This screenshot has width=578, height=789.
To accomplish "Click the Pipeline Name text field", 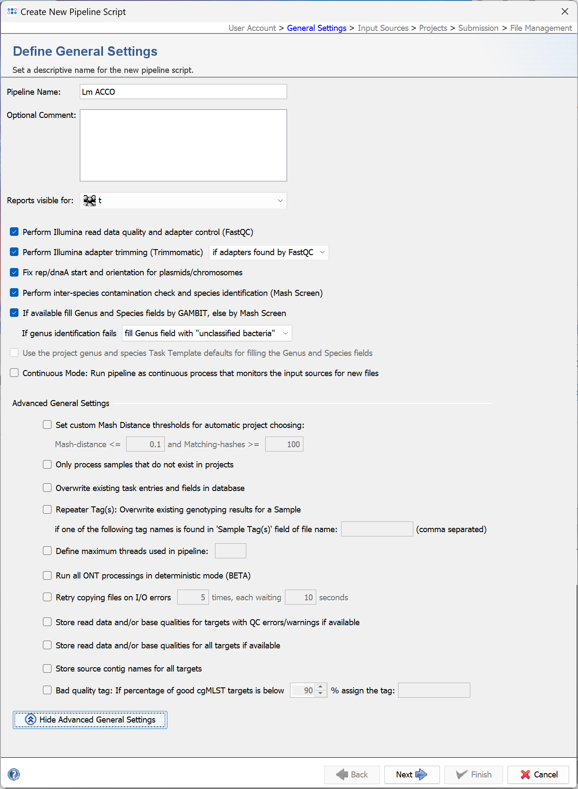I will pos(183,92).
